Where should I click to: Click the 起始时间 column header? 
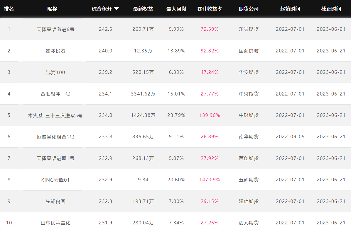click(290, 9)
